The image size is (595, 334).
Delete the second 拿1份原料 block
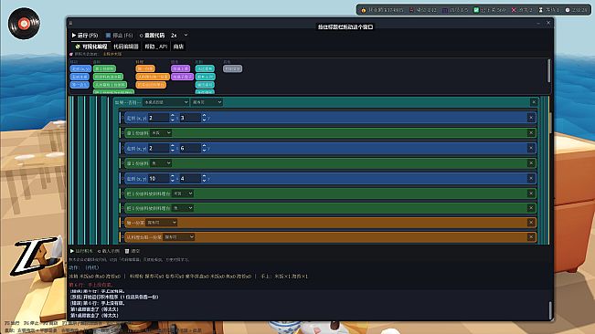pos(530,163)
